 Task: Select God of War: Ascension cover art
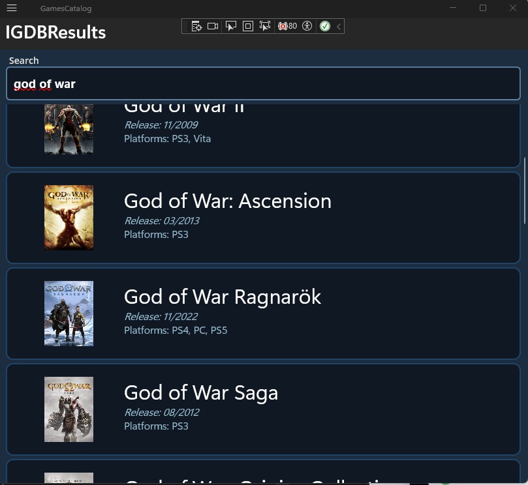coord(69,217)
